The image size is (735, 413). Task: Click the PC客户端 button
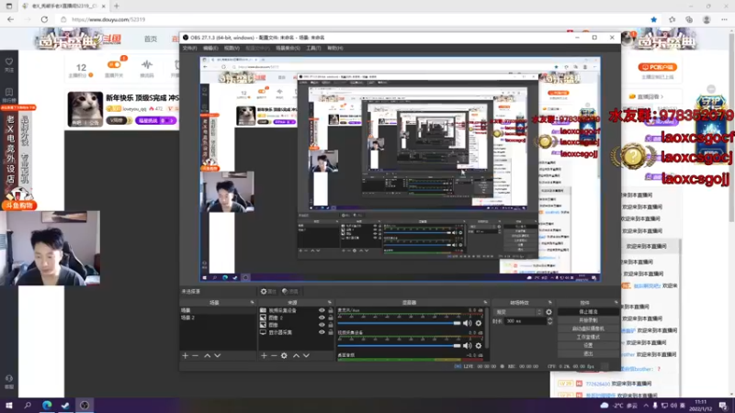(x=657, y=67)
